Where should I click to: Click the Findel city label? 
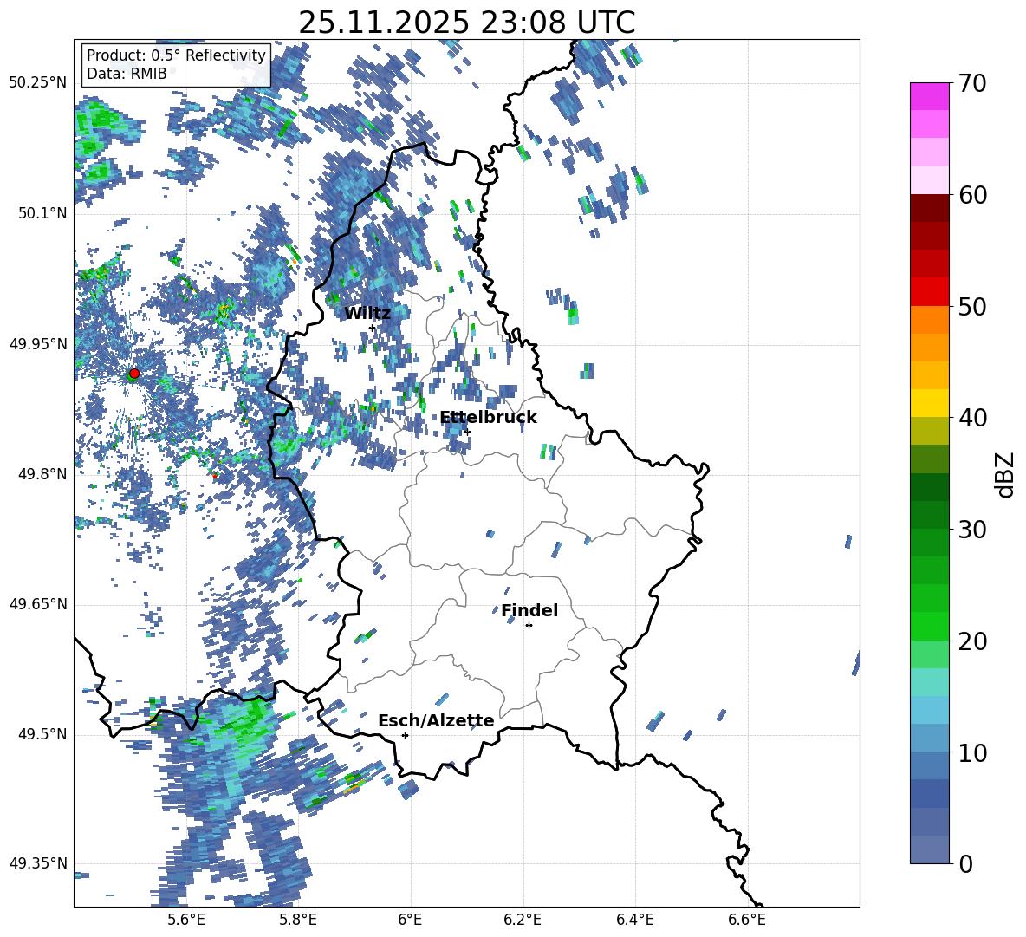(x=529, y=611)
